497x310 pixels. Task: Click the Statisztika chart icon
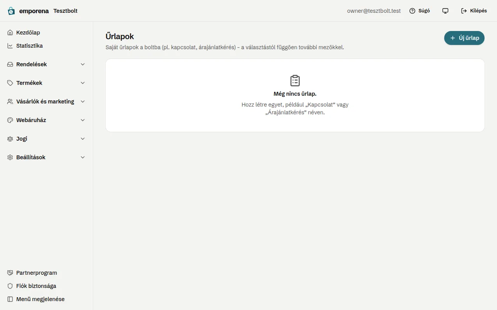[10, 46]
